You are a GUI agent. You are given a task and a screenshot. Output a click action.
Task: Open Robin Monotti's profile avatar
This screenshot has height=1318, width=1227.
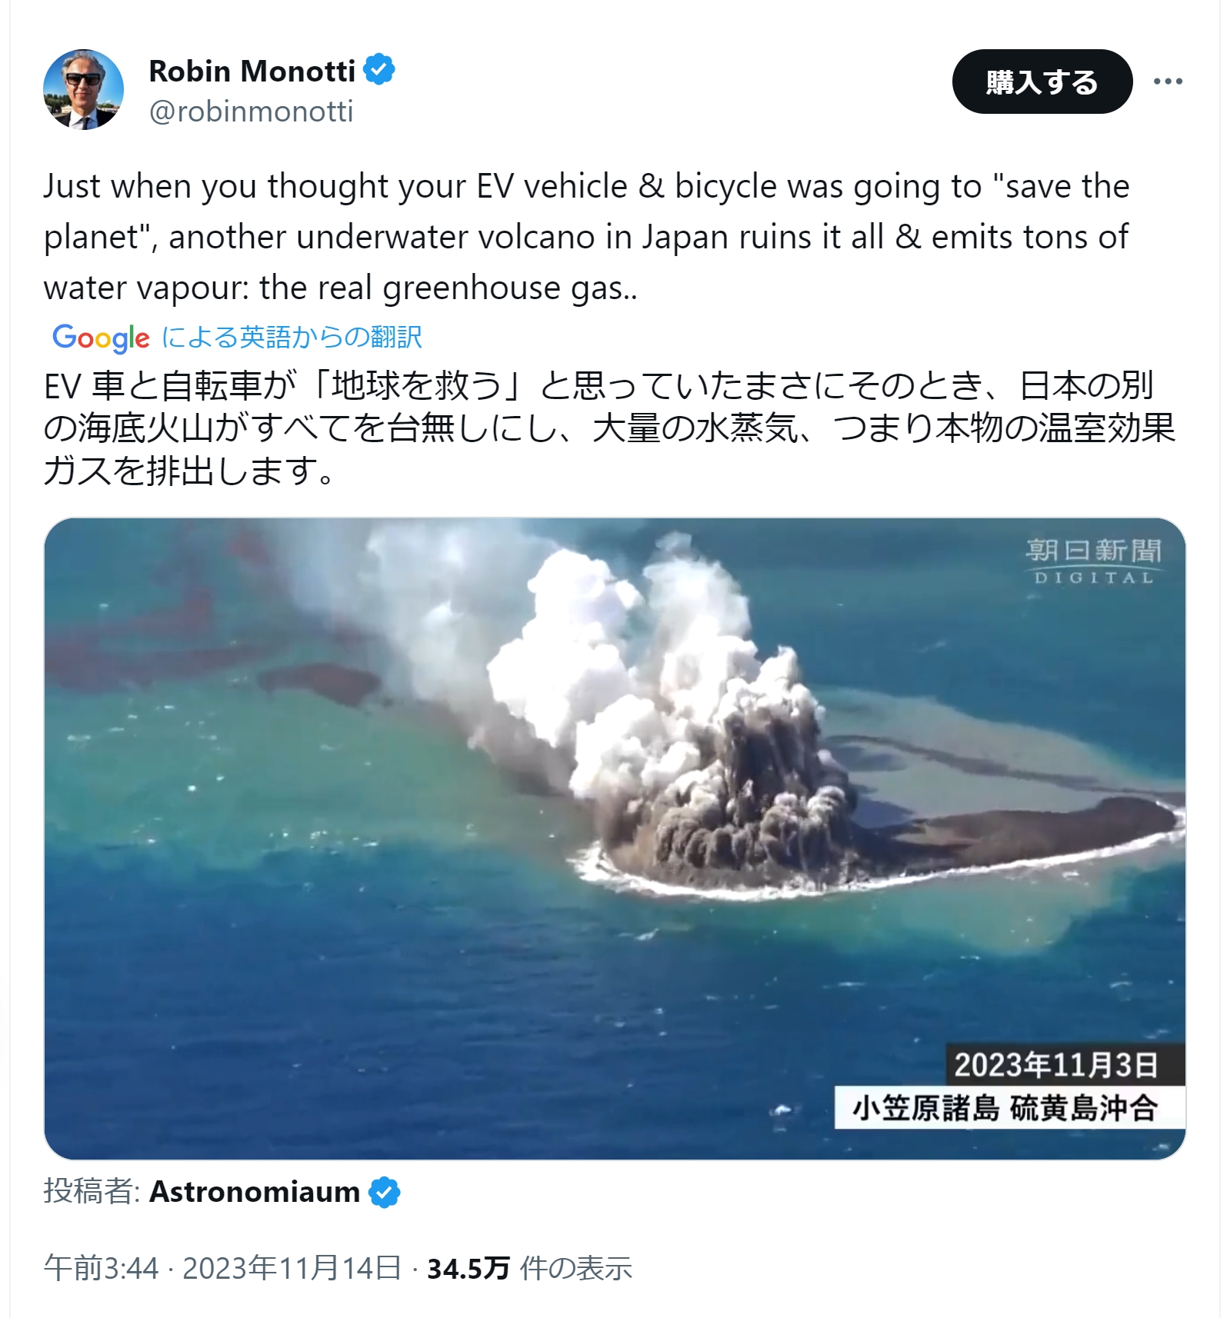(83, 89)
